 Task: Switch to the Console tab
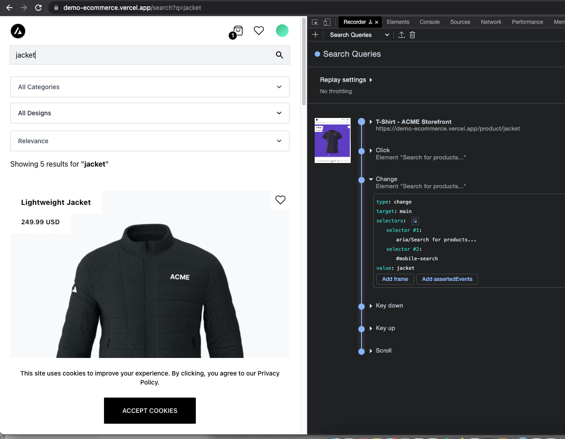[x=429, y=22]
